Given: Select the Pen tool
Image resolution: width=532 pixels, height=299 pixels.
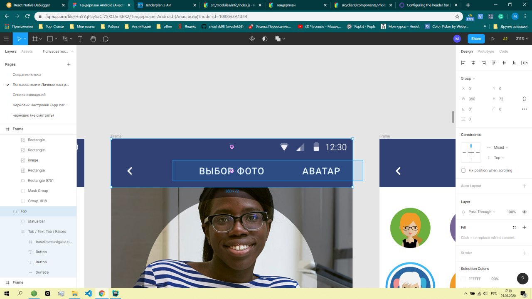Looking at the screenshot, I should tap(64, 39).
